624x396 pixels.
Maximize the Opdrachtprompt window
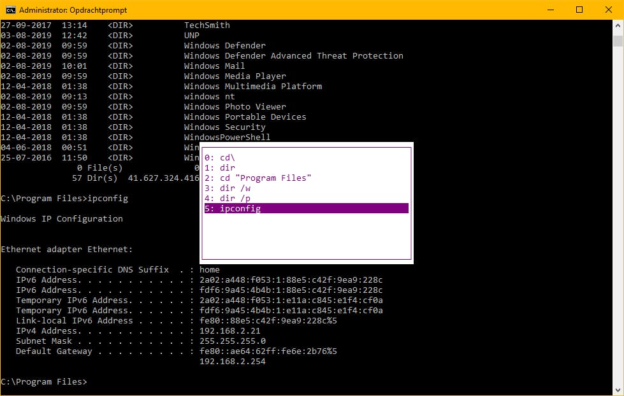(579, 10)
